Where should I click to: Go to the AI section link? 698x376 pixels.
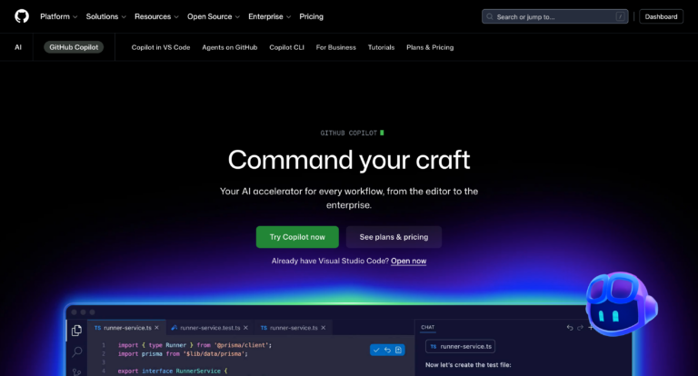18,47
